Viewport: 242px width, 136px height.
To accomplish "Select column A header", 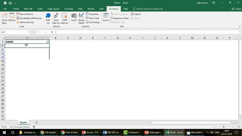I will (x=27, y=38).
